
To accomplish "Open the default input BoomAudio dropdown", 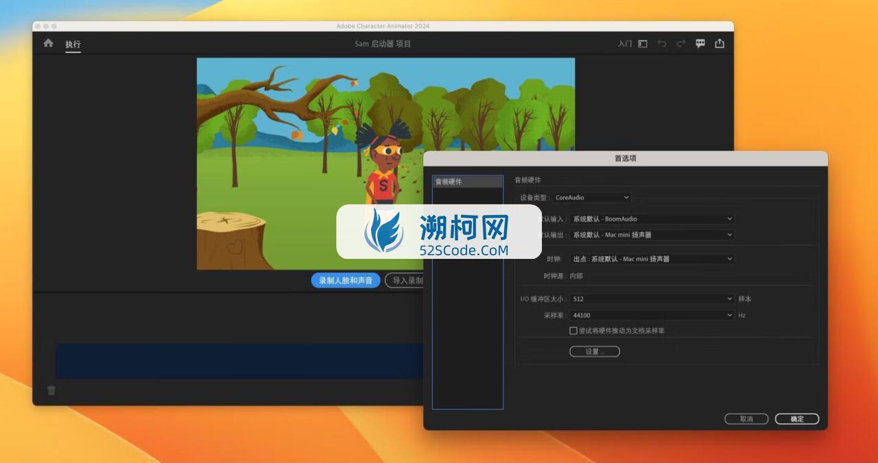I will pyautogui.click(x=652, y=219).
